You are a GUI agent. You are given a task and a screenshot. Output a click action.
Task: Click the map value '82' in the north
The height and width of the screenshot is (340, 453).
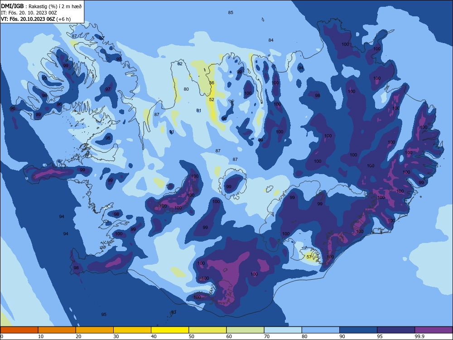[180, 63]
